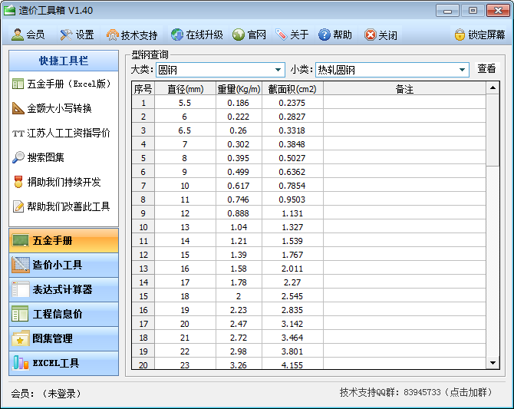Select the 工程信息价 sidebar section
514x409 pixels.
pos(64,314)
